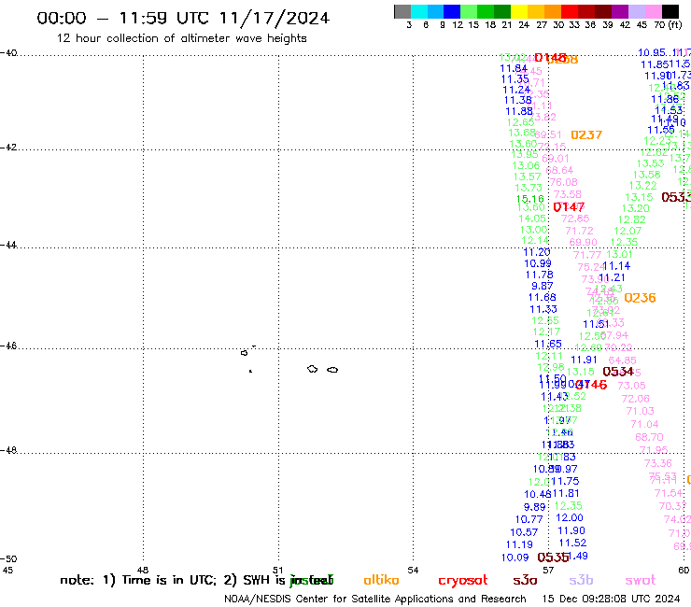The image size is (691, 607).
Task: Click the orange '0236' pass time label
Action: (640, 298)
